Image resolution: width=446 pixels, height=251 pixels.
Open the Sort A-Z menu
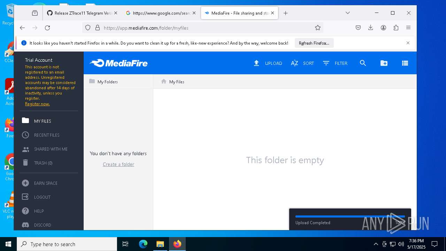[302, 63]
